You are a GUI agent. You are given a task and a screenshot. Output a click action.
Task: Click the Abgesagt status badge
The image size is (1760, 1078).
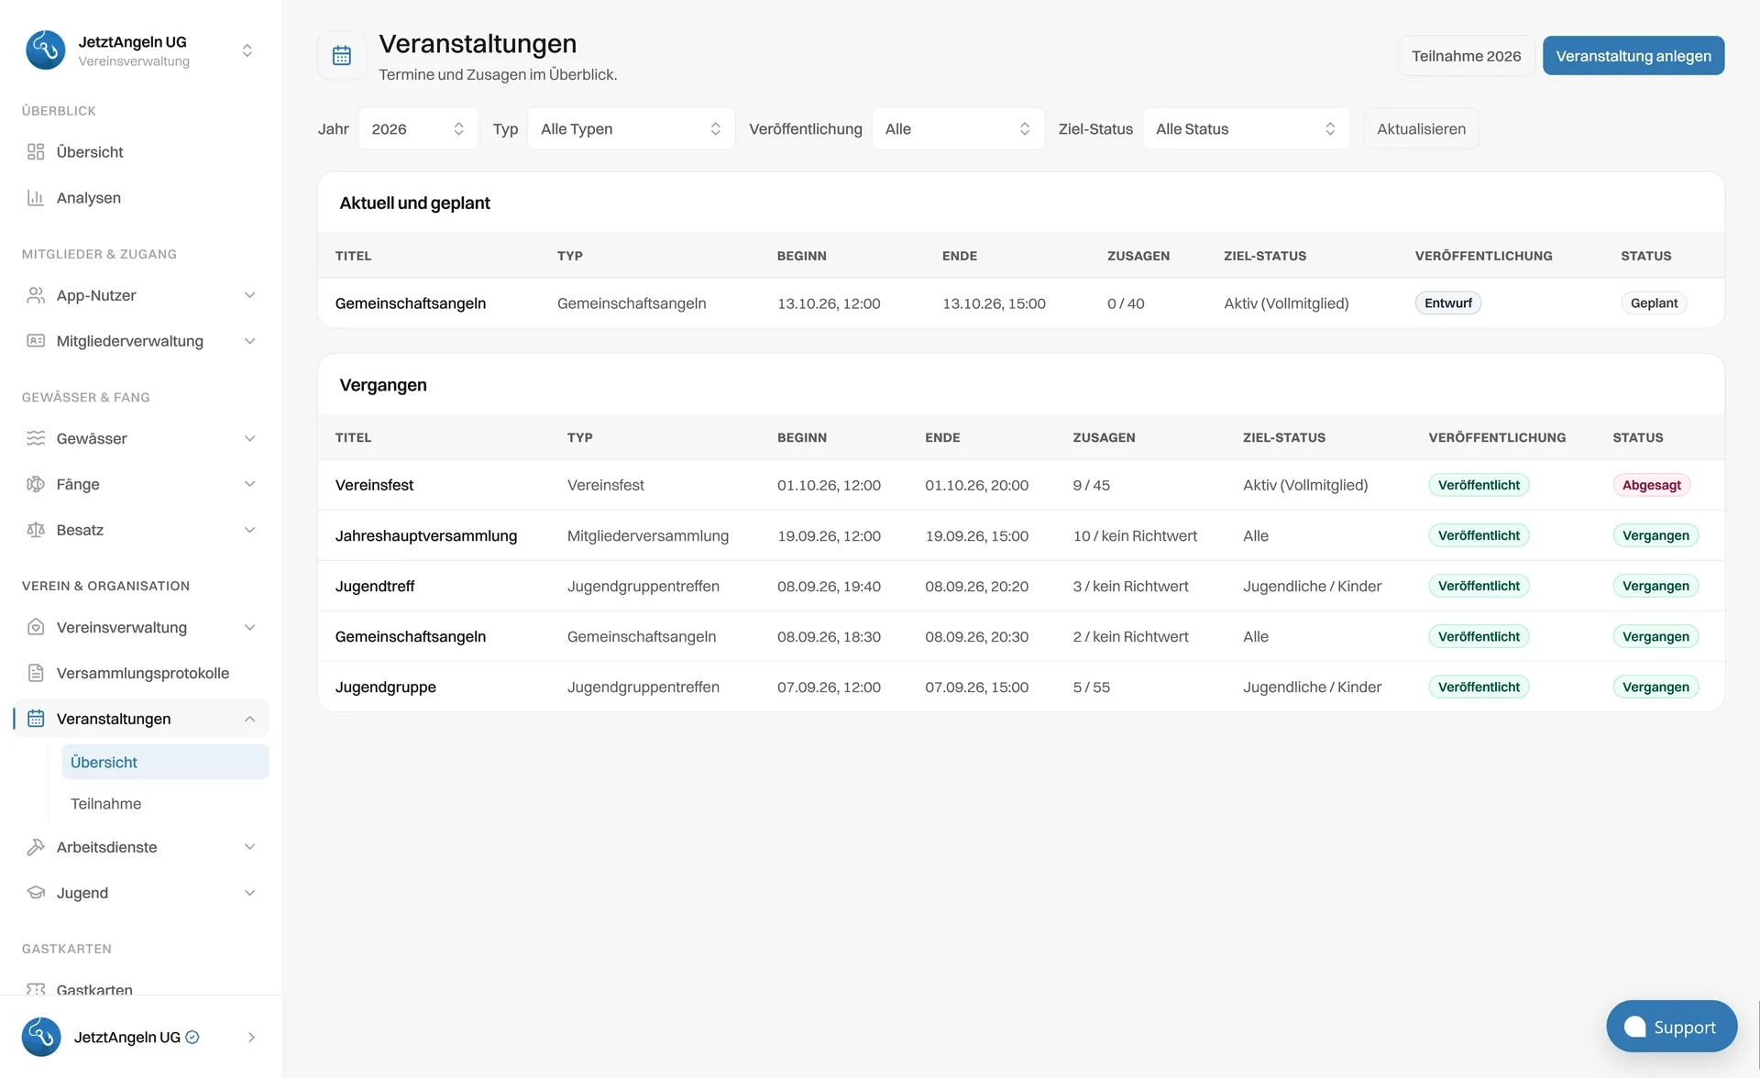click(x=1651, y=485)
